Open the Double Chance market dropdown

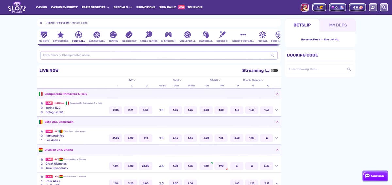point(253,80)
